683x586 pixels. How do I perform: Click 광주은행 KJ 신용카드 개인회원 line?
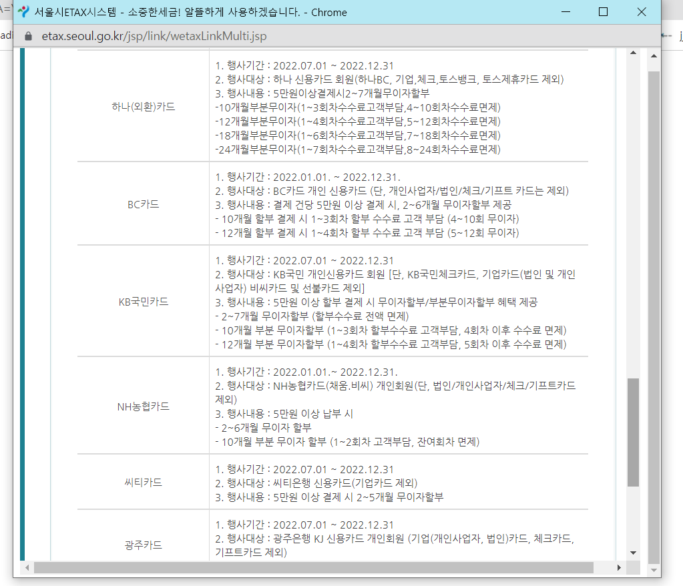tap(395, 545)
